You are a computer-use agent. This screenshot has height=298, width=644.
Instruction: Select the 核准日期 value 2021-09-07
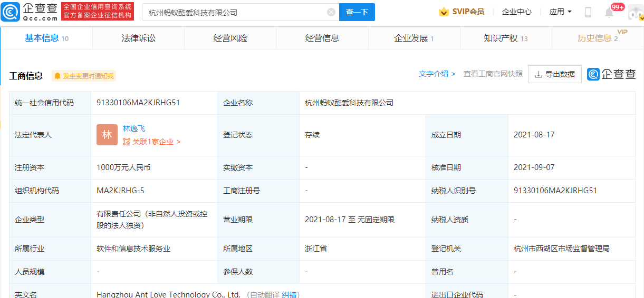[534, 167]
